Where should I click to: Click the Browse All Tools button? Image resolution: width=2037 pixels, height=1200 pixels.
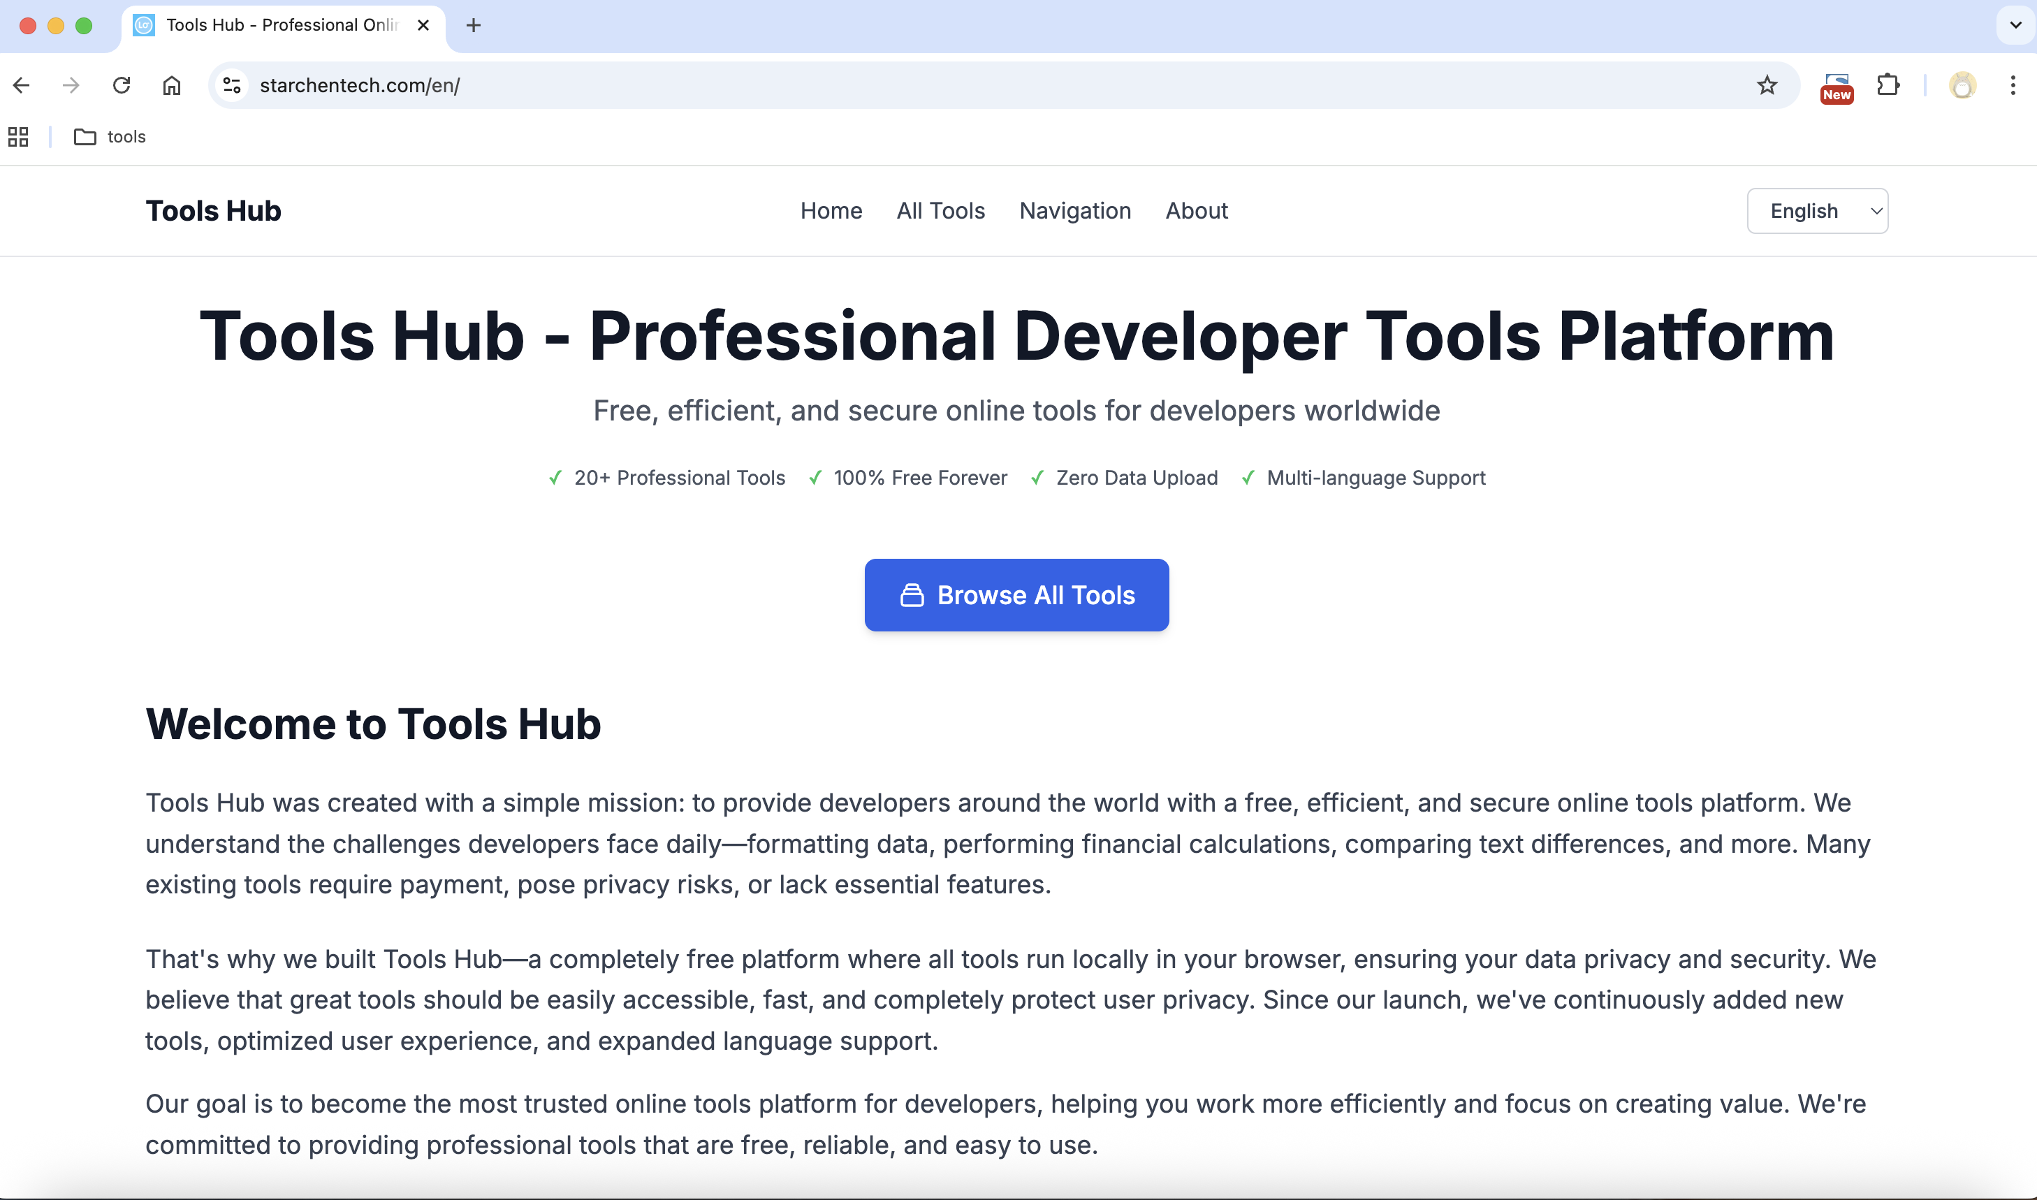click(1016, 594)
